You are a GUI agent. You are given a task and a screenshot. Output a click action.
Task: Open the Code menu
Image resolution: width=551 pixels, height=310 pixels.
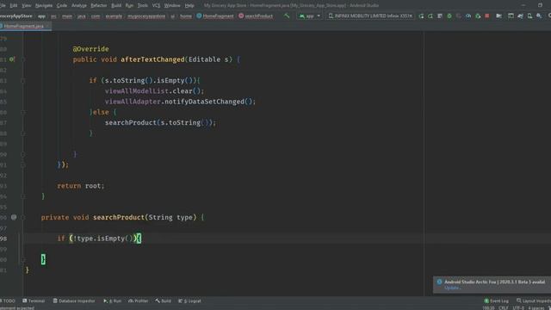click(x=62, y=5)
